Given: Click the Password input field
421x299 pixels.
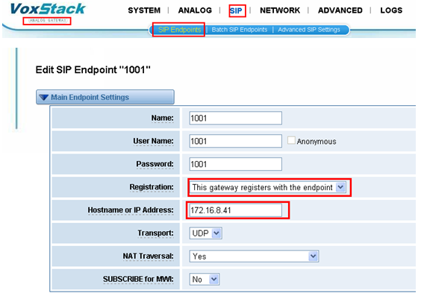Looking at the screenshot, I should tap(235, 164).
